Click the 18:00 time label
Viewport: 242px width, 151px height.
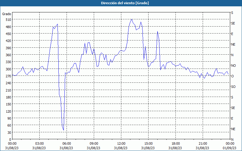(x=175, y=144)
